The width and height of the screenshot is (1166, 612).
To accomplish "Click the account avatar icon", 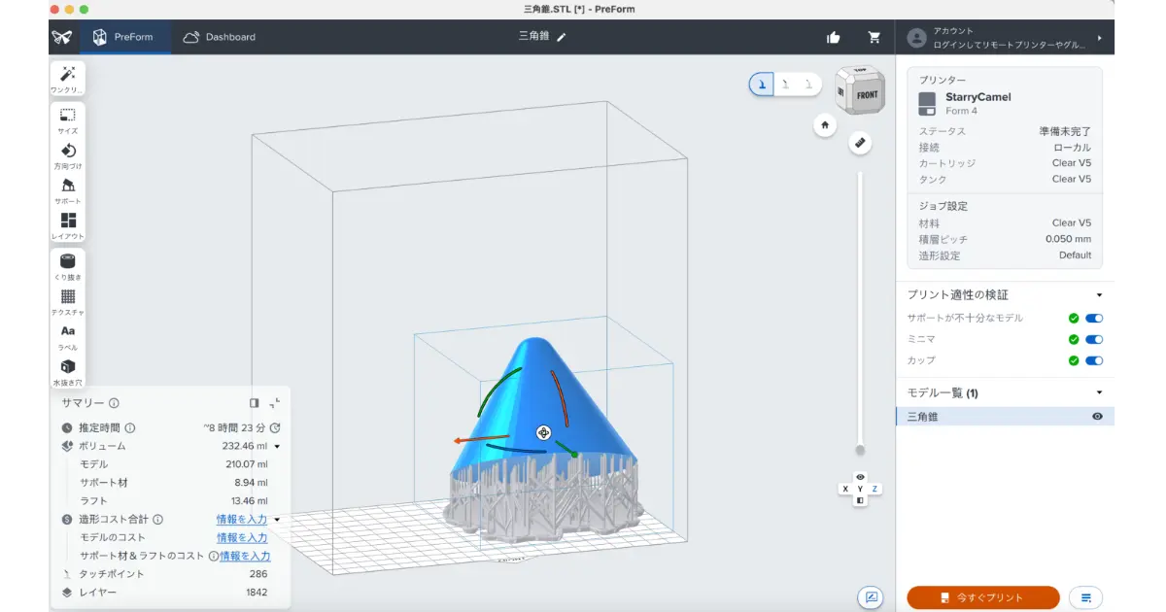I will tap(916, 37).
